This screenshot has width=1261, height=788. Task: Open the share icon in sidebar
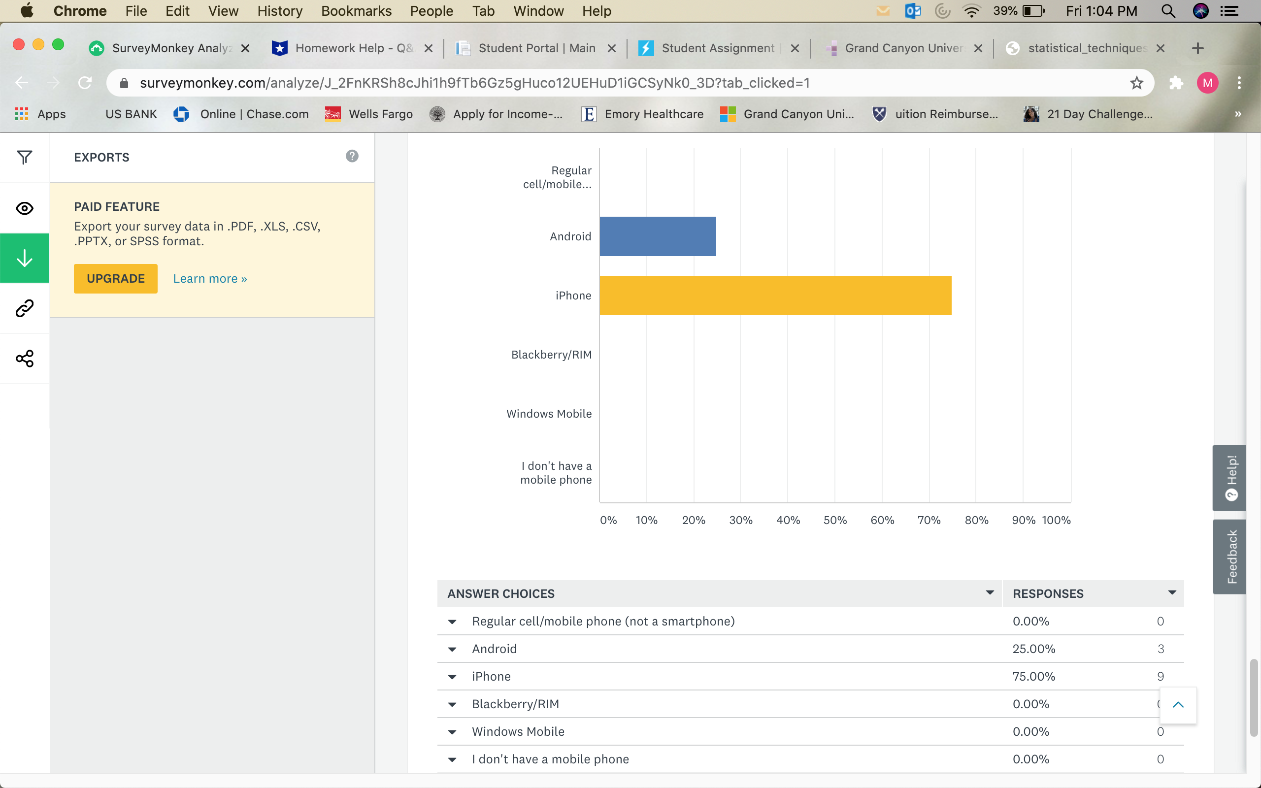click(25, 359)
